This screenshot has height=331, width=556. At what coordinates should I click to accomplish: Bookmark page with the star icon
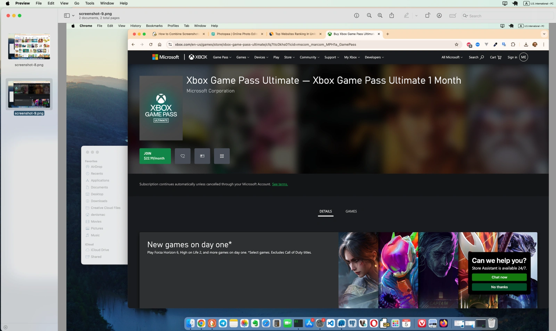pyautogui.click(x=457, y=44)
